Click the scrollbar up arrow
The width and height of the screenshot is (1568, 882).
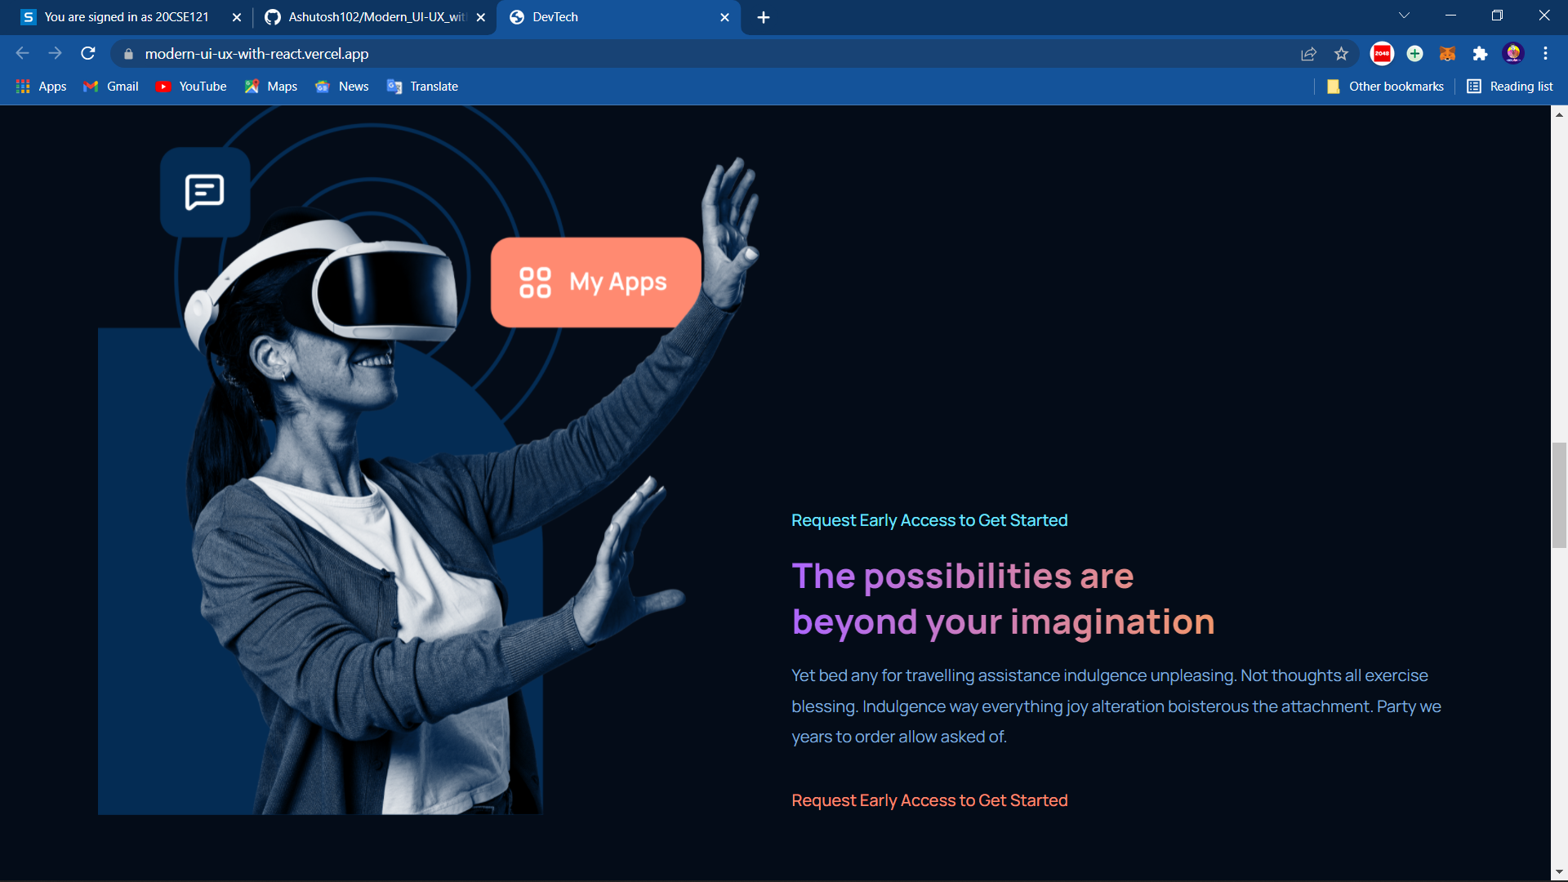tap(1559, 114)
